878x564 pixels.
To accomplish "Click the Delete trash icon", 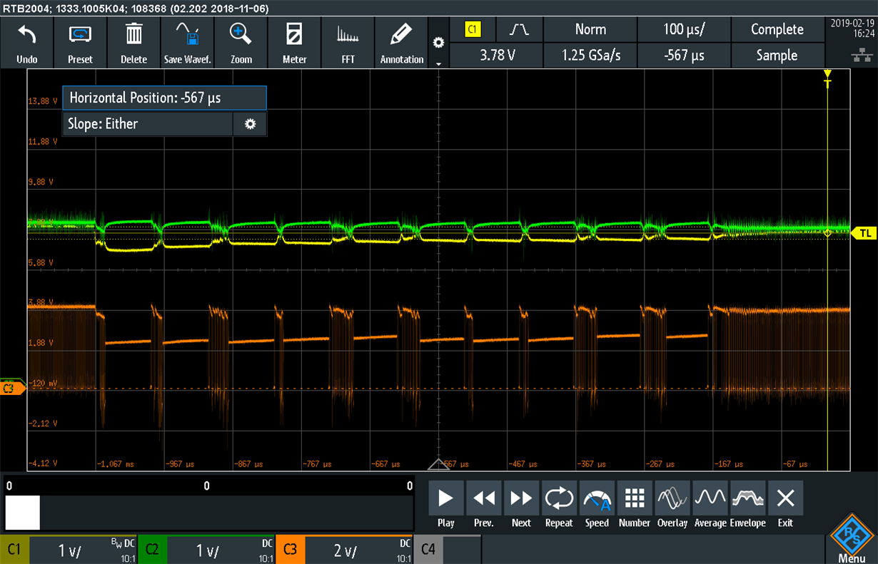I will click(133, 34).
